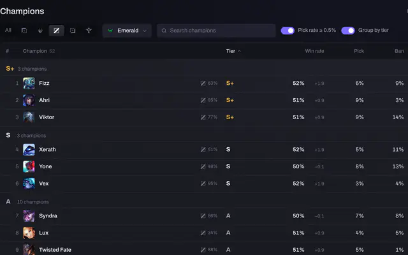The width and height of the screenshot is (408, 255).
Task: Click Yone's 13% ban rate value
Action: pos(398,166)
